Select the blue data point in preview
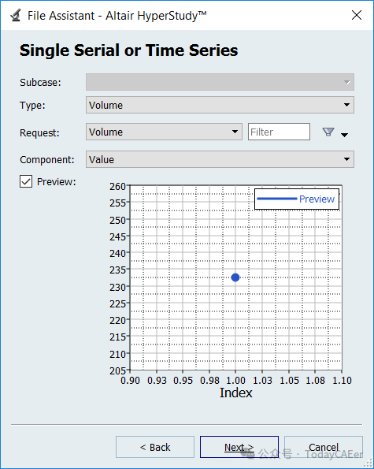The width and height of the screenshot is (374, 469). [x=235, y=277]
